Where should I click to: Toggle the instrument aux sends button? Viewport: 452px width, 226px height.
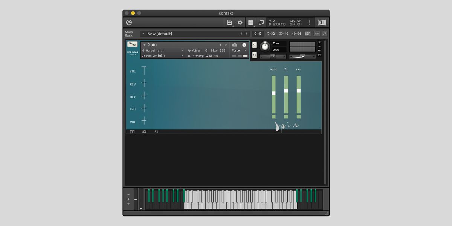coord(319,50)
